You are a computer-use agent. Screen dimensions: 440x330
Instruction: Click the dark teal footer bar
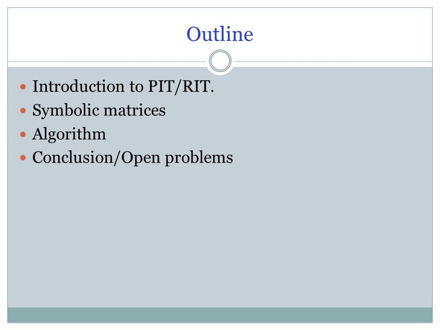point(220,315)
